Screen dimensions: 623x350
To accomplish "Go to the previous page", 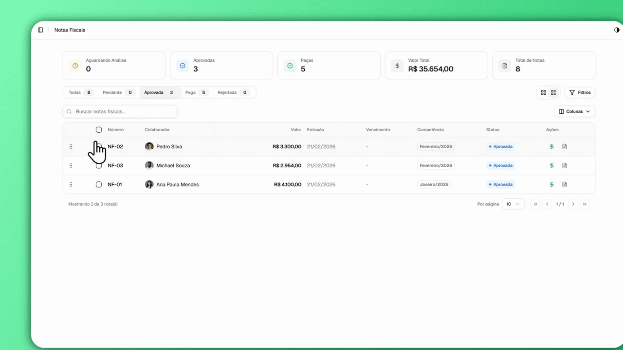I will pos(547,204).
